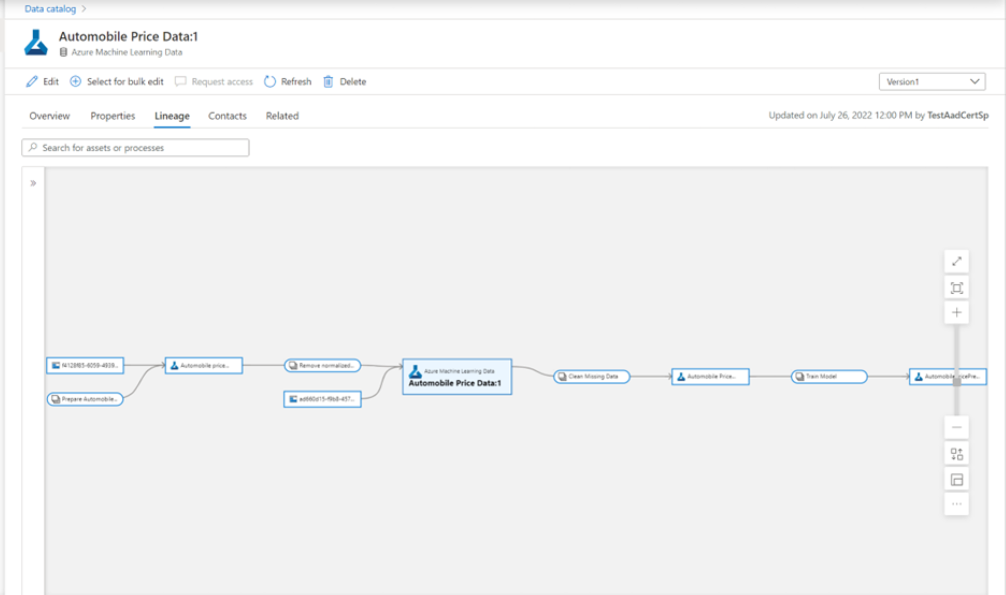The image size is (1006, 595).
Task: Switch to the Overview tab
Action: pos(50,116)
